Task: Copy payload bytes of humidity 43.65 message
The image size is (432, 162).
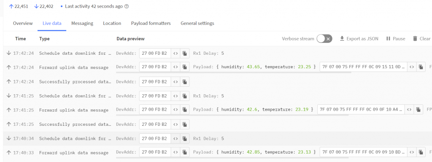Action: pos(421,67)
